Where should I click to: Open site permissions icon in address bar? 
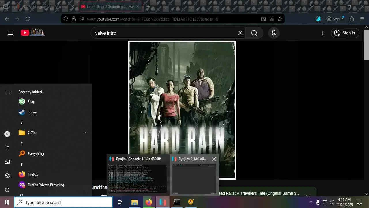pos(82,19)
